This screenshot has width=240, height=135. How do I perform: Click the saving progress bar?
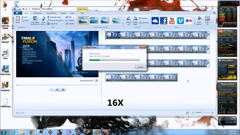pyautogui.click(x=114, y=60)
